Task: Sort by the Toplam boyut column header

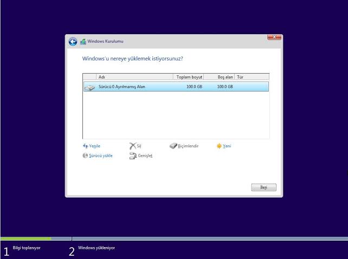Action: [189, 77]
